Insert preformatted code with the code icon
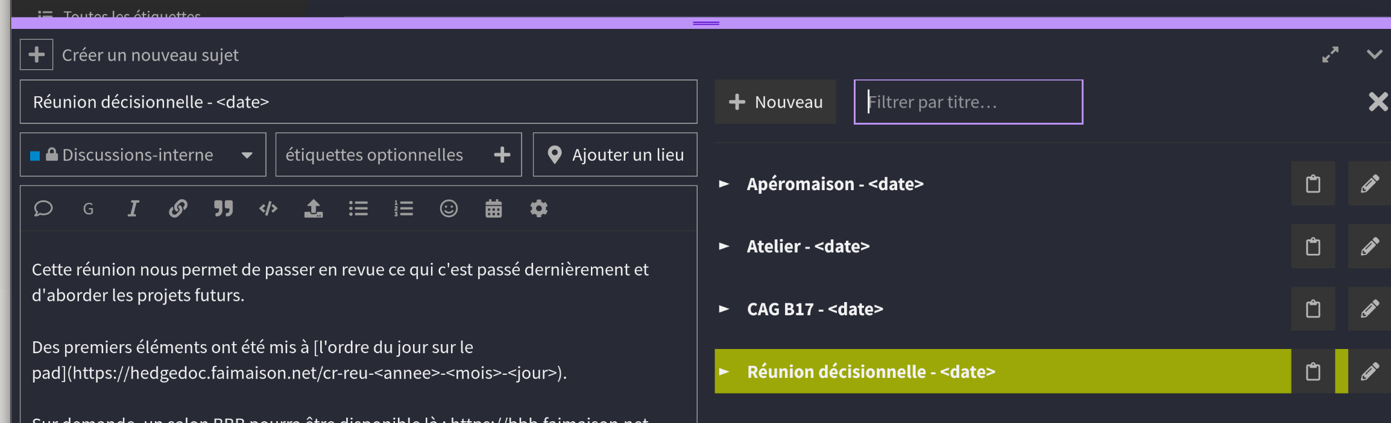The height and width of the screenshot is (423, 1391). (x=268, y=209)
